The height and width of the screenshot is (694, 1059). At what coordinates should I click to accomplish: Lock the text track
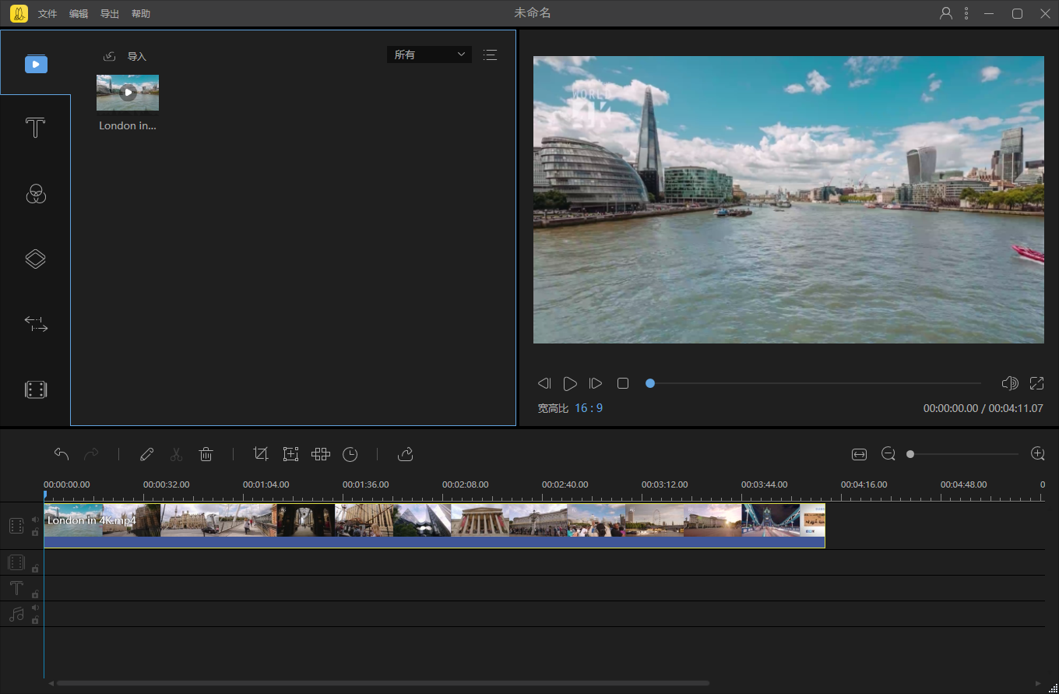pyautogui.click(x=35, y=594)
